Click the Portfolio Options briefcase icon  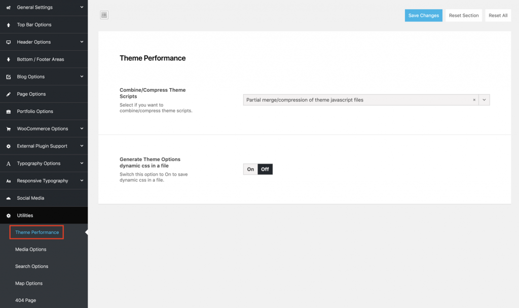(x=8, y=111)
